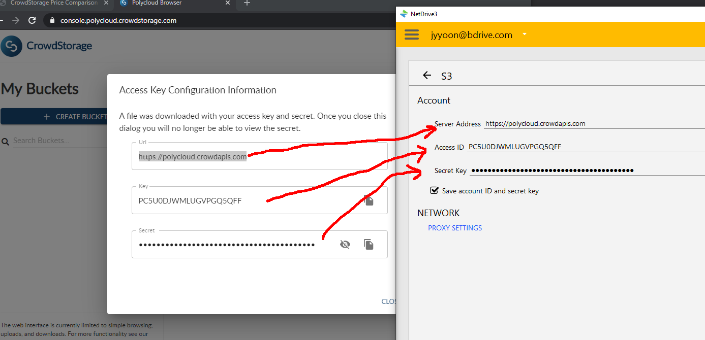The image size is (705, 340).
Task: Copy the access Key value
Action: 369,200
